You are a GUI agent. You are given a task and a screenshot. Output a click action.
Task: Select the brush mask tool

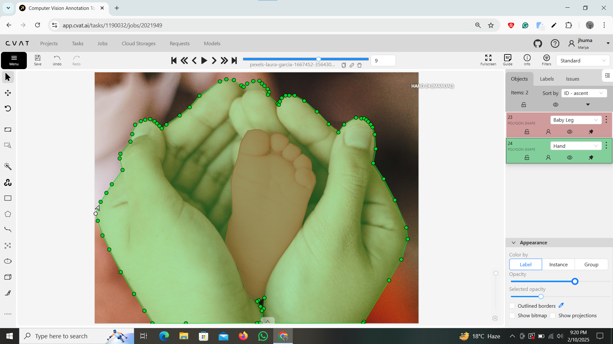(x=8, y=293)
